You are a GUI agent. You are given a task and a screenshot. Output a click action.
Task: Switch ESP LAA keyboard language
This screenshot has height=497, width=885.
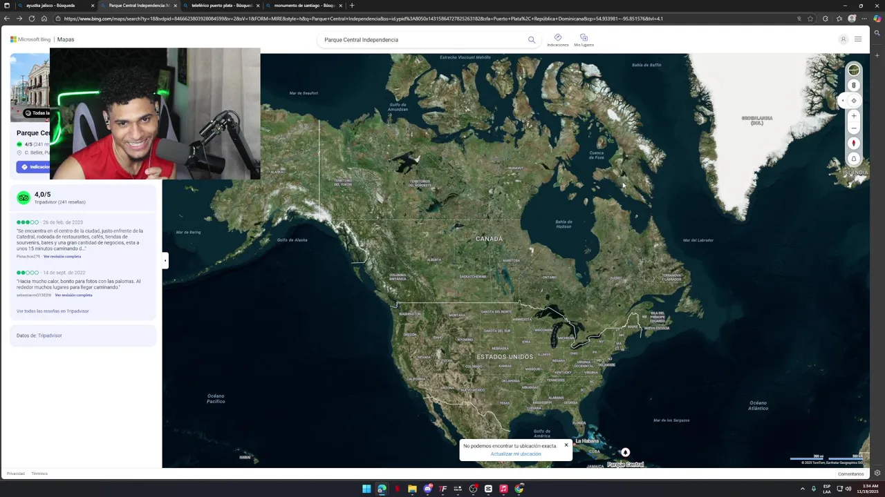(827, 489)
